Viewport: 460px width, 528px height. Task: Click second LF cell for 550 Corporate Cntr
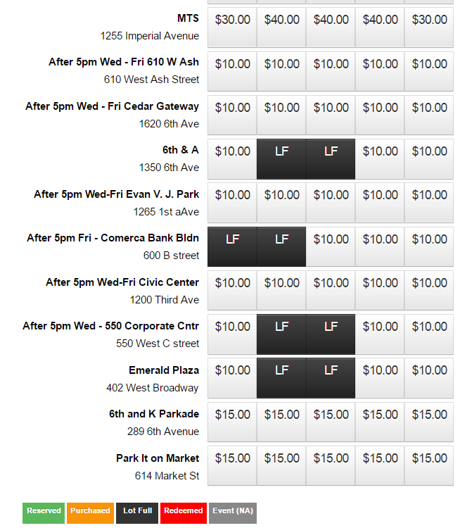pyautogui.click(x=331, y=334)
